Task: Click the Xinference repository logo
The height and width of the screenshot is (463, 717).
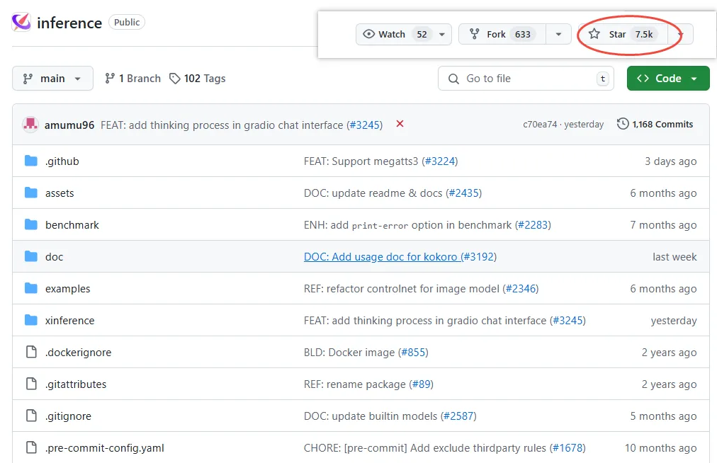Action: [x=21, y=22]
